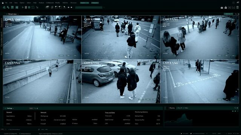Click the right arrow navigation icon
The height and width of the screenshot is (135, 241).
pyautogui.click(x=71, y=7)
